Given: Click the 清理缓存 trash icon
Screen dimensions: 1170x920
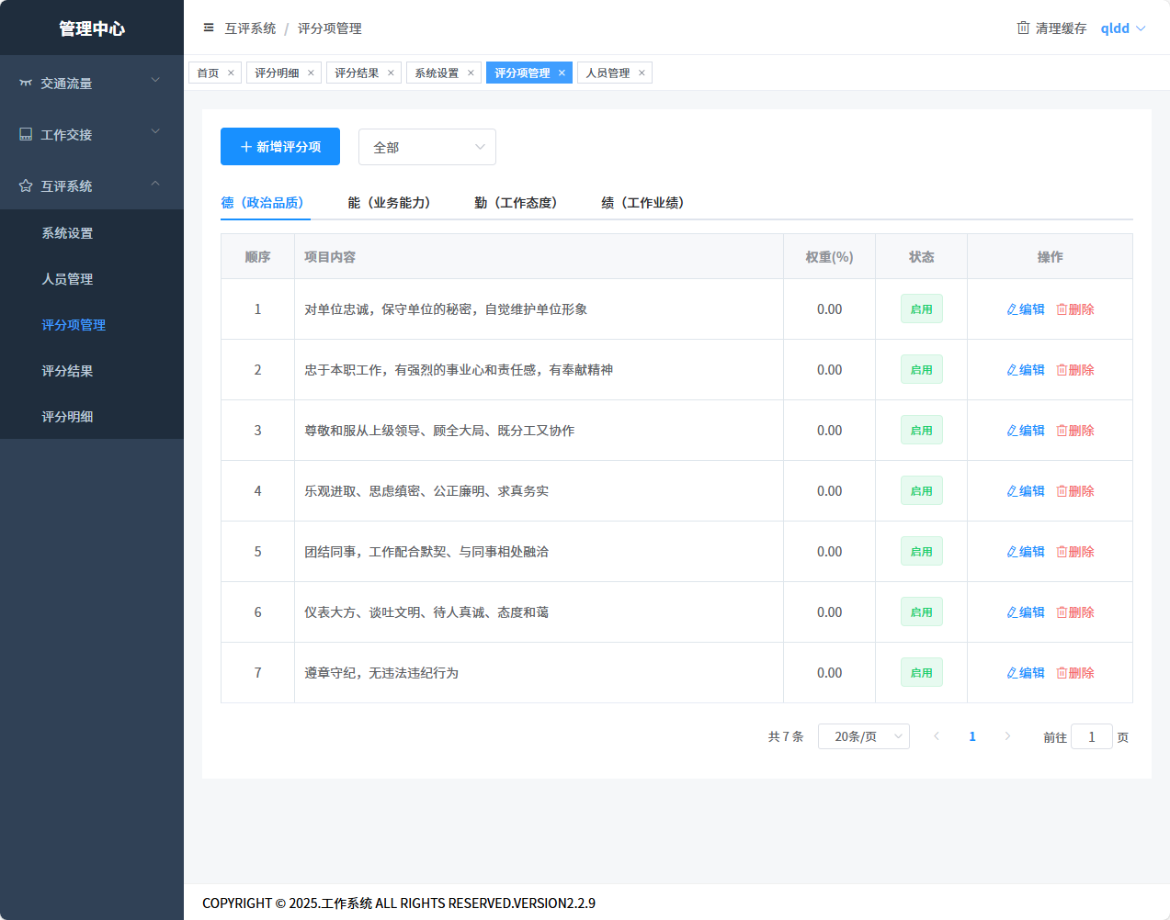Looking at the screenshot, I should 1023,28.
